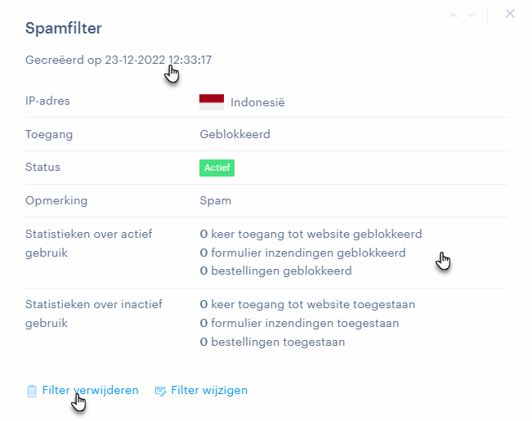Screen dimensions: 532x421
Task: Click '0 keer toegang tot website geblokkeerd'
Action: click(x=311, y=234)
